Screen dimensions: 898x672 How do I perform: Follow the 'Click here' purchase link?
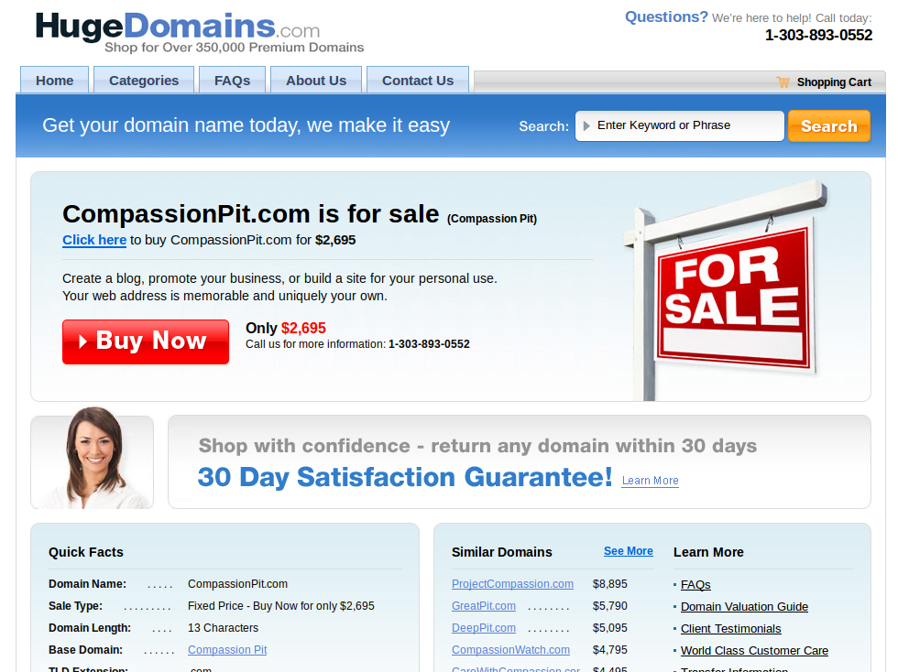94,240
